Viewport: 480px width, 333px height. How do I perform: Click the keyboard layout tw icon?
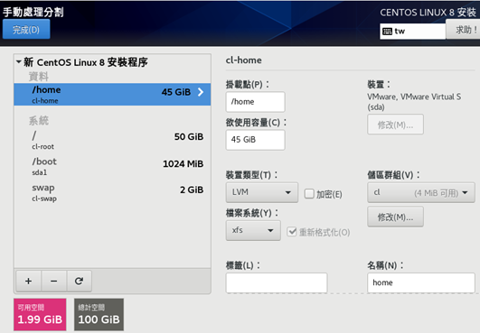pos(387,32)
